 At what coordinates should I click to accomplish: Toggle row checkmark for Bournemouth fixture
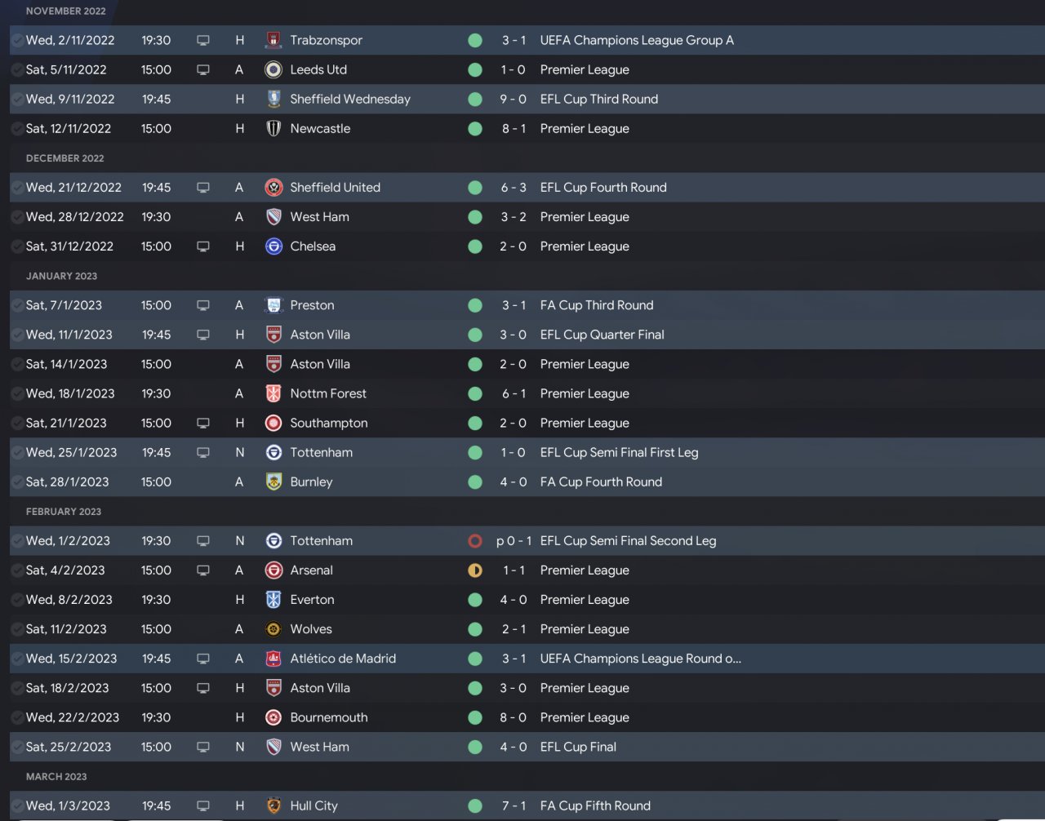pyautogui.click(x=17, y=718)
